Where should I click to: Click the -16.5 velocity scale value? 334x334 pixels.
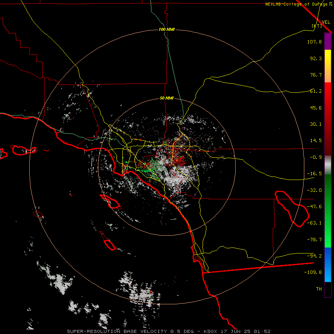coord(314,174)
